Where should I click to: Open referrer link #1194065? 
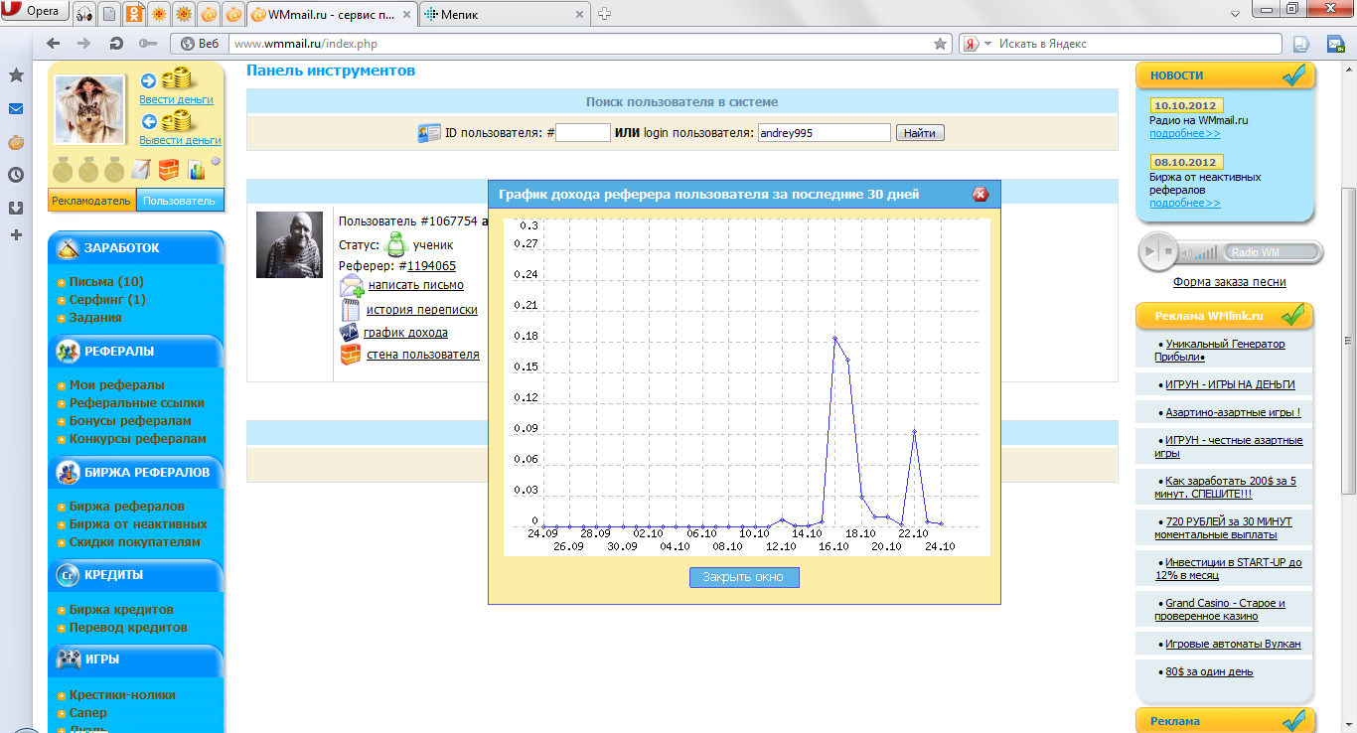[x=432, y=266]
